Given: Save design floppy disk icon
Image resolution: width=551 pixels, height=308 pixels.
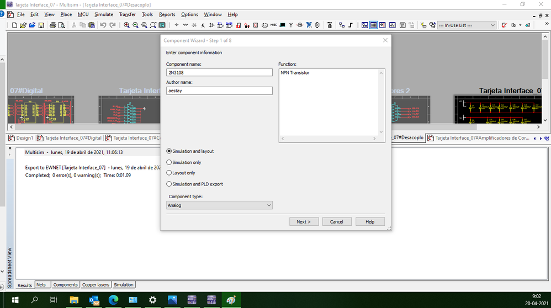Looking at the screenshot, I should point(41,25).
